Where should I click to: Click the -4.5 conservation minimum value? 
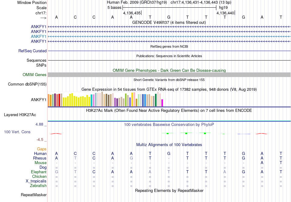(x=40, y=140)
